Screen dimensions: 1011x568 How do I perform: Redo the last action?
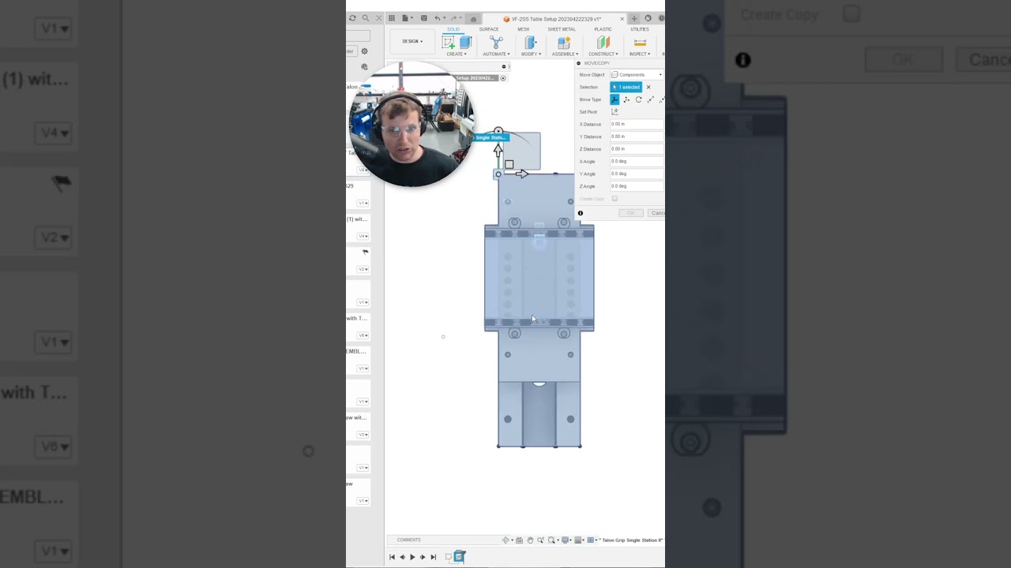[x=454, y=18]
